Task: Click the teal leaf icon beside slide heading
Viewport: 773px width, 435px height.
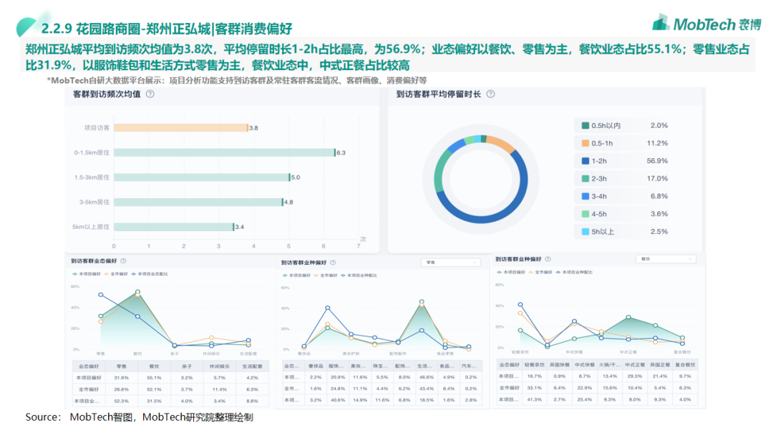Action: tap(26, 26)
